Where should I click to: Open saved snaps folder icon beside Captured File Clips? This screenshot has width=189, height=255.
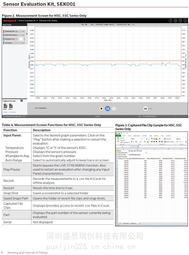tap(22, 101)
